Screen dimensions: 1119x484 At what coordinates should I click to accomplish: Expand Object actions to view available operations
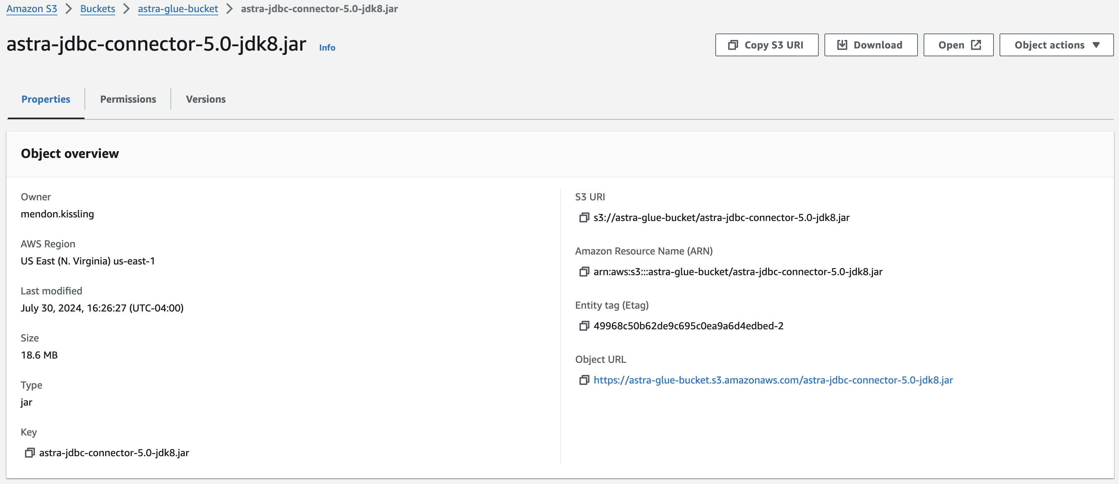pos(1056,45)
